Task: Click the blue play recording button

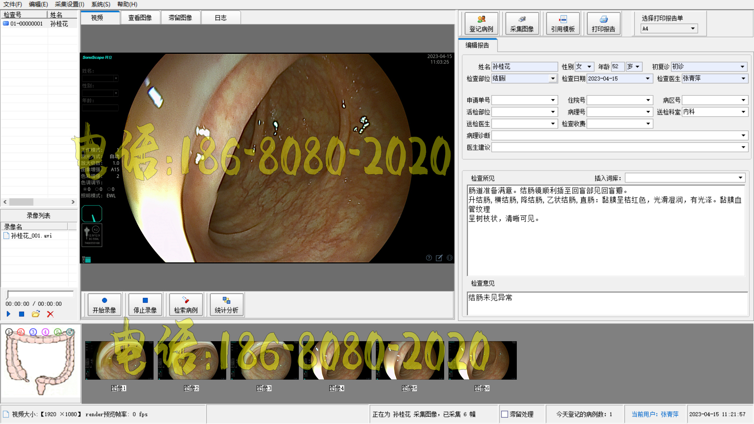Action: tap(8, 314)
